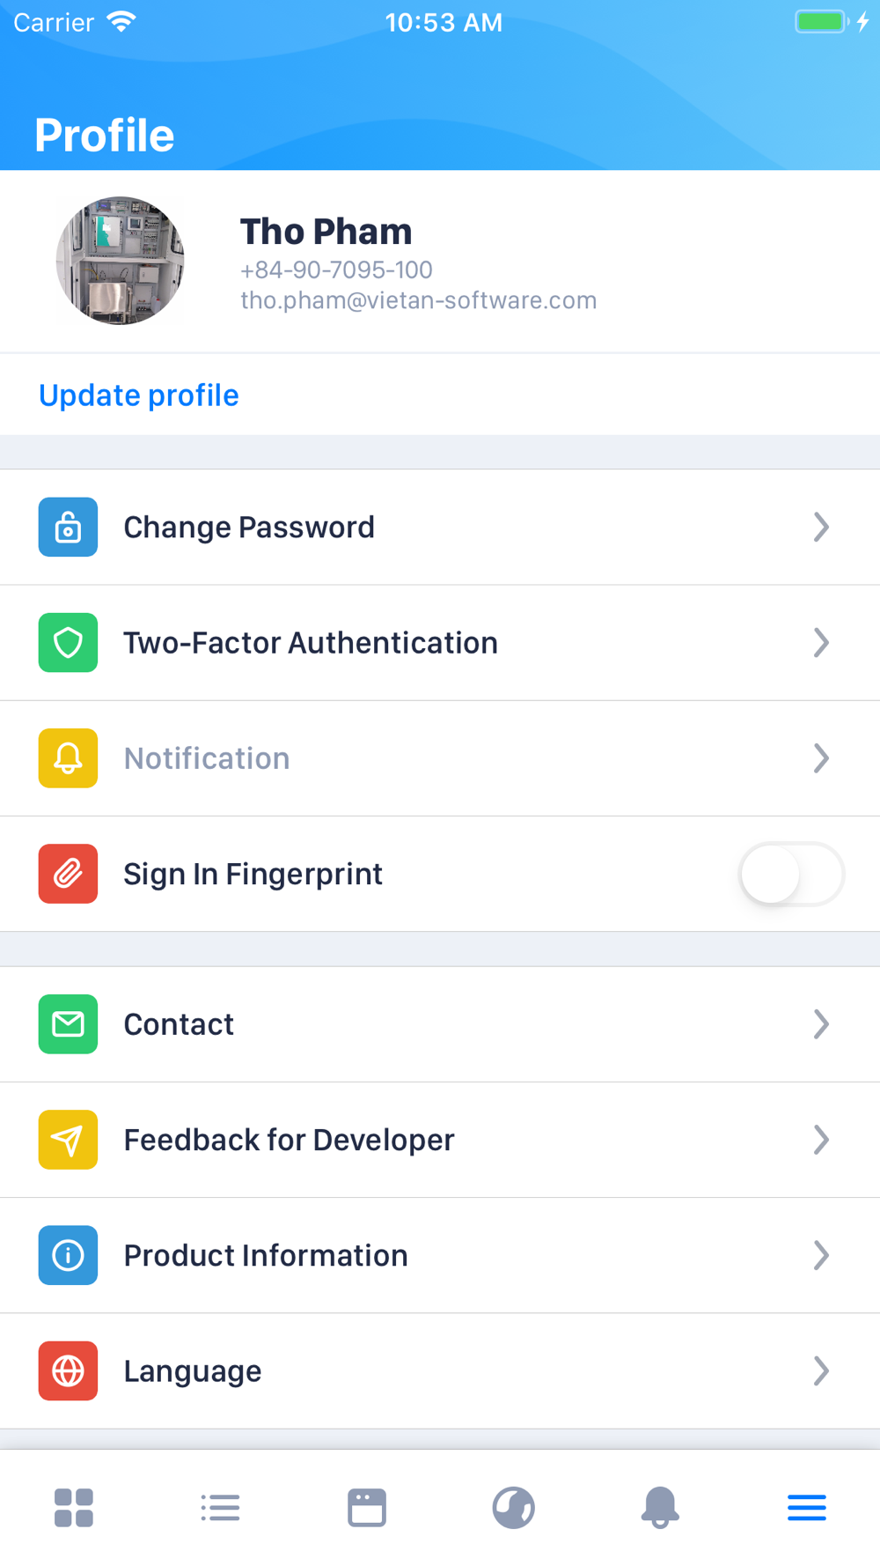This screenshot has height=1566, width=880.
Task: Tap the red globe Language icon
Action: (x=68, y=1370)
